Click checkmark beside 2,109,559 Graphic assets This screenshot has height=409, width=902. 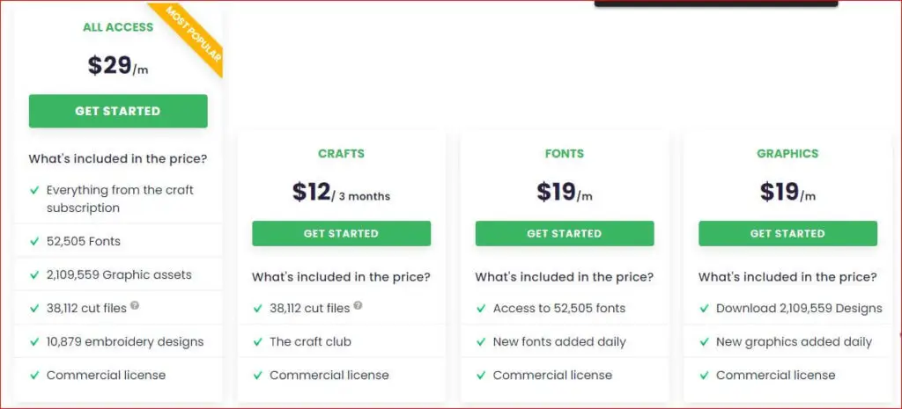pos(34,274)
